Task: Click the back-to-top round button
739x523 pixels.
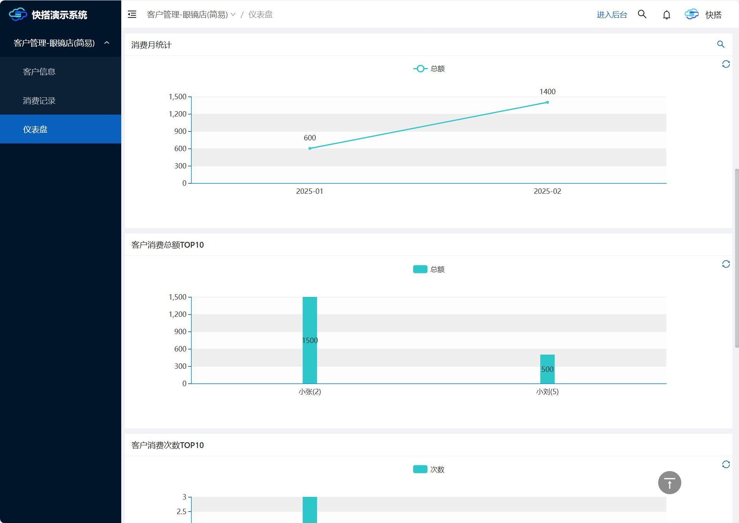Action: point(670,483)
